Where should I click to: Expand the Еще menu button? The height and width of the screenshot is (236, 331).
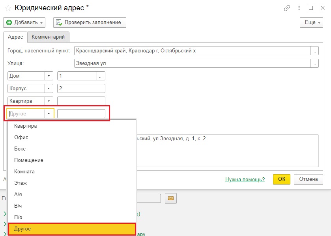click(x=311, y=22)
